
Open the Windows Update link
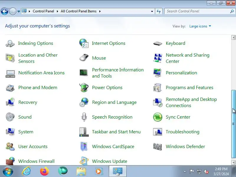point(109,161)
